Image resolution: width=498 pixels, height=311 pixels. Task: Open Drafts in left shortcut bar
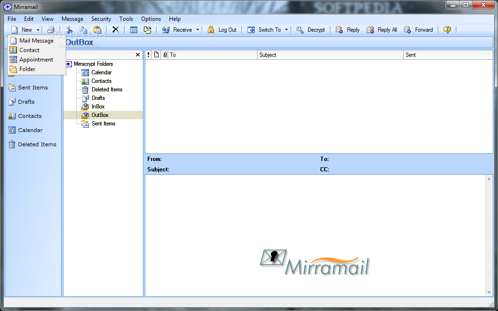[x=21, y=102]
